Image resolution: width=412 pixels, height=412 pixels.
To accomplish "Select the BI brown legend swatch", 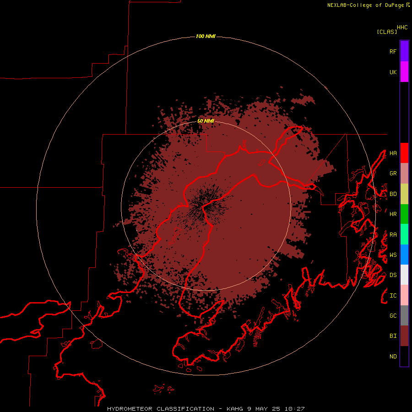I will pyautogui.click(x=404, y=336).
